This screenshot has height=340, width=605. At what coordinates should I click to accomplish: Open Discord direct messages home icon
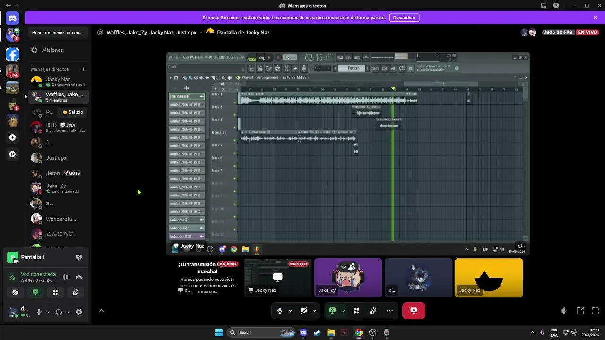tap(12, 18)
